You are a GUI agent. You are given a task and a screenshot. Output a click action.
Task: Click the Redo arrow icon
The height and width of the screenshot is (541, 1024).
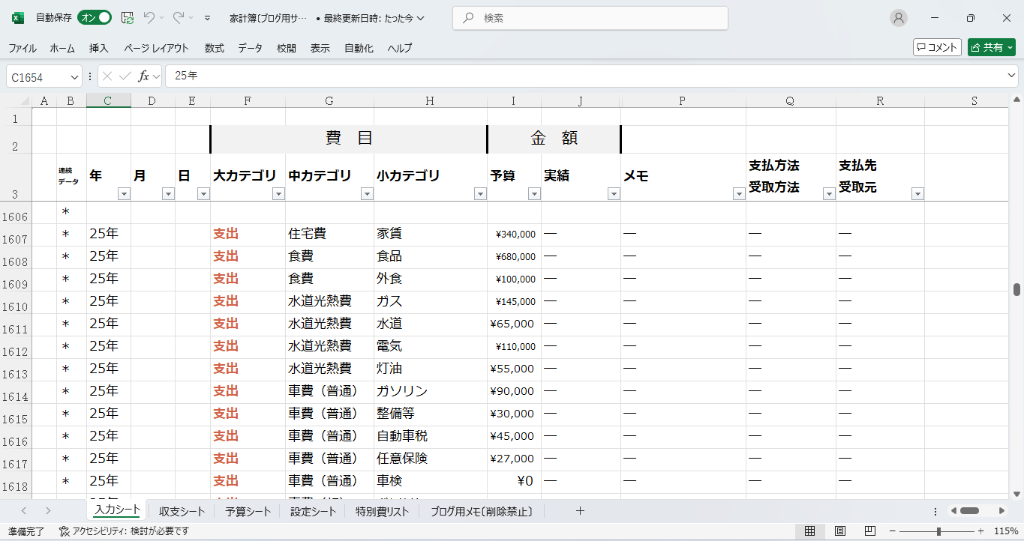(179, 17)
